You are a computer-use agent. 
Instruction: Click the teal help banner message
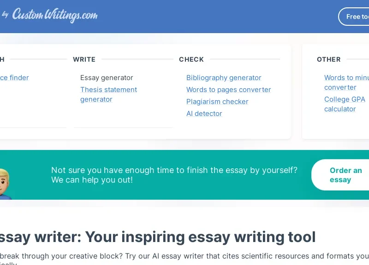174,175
